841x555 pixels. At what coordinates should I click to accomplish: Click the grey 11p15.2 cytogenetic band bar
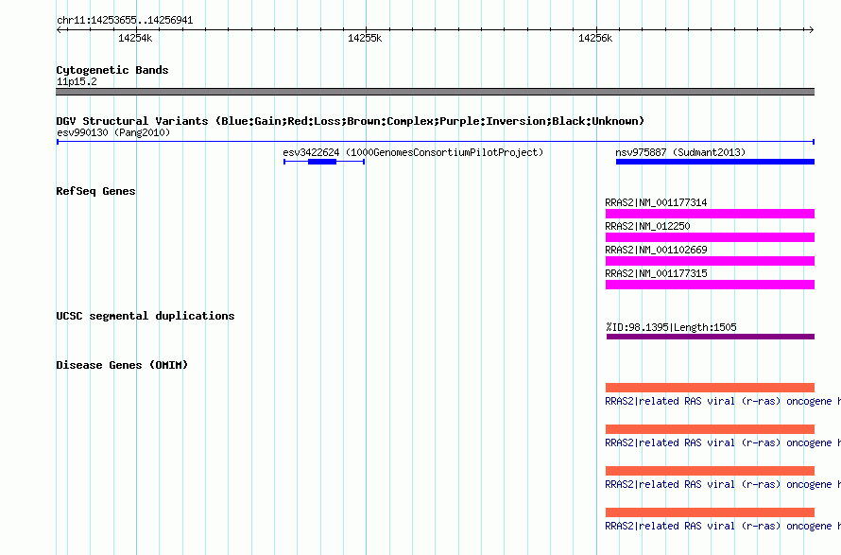click(x=435, y=92)
